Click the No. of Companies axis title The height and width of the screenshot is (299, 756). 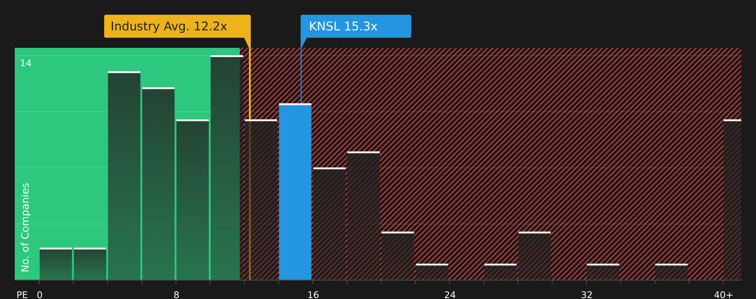(x=25, y=227)
